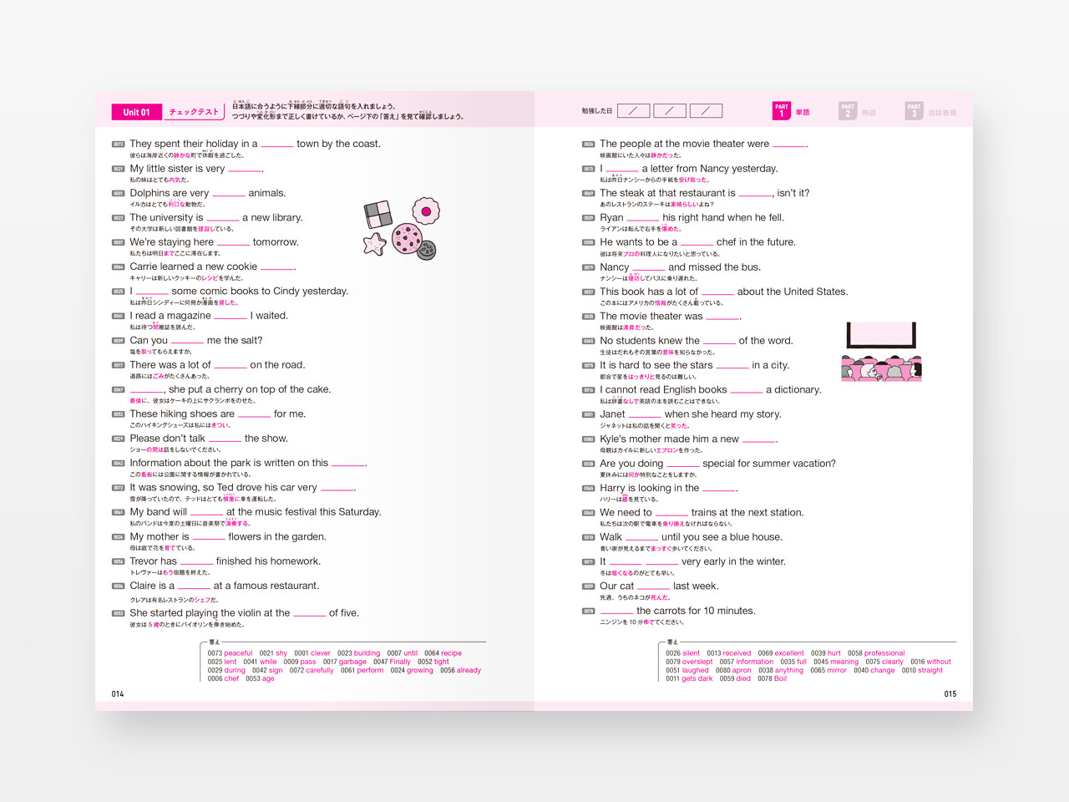Image resolution: width=1069 pixels, height=802 pixels.
Task: Click the flower cookie with pink center
Action: tap(426, 211)
